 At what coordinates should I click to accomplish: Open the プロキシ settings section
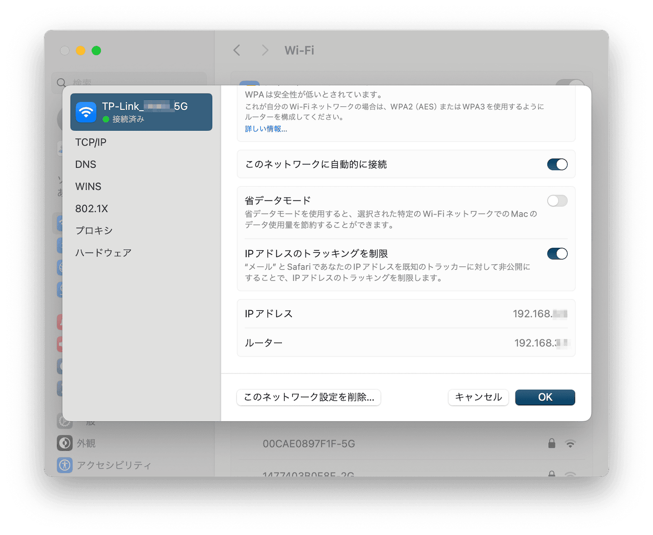click(x=94, y=231)
